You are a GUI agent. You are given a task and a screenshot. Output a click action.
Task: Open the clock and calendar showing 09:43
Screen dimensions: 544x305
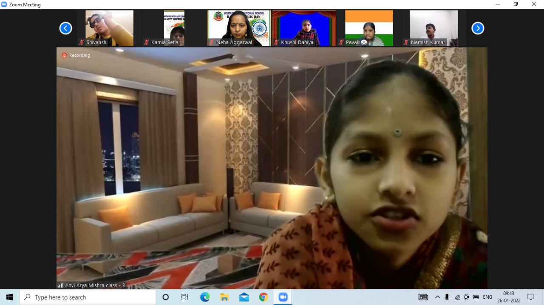coord(508,297)
